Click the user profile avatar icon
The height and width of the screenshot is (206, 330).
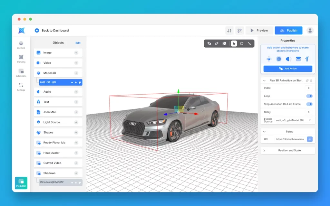pos(310,31)
